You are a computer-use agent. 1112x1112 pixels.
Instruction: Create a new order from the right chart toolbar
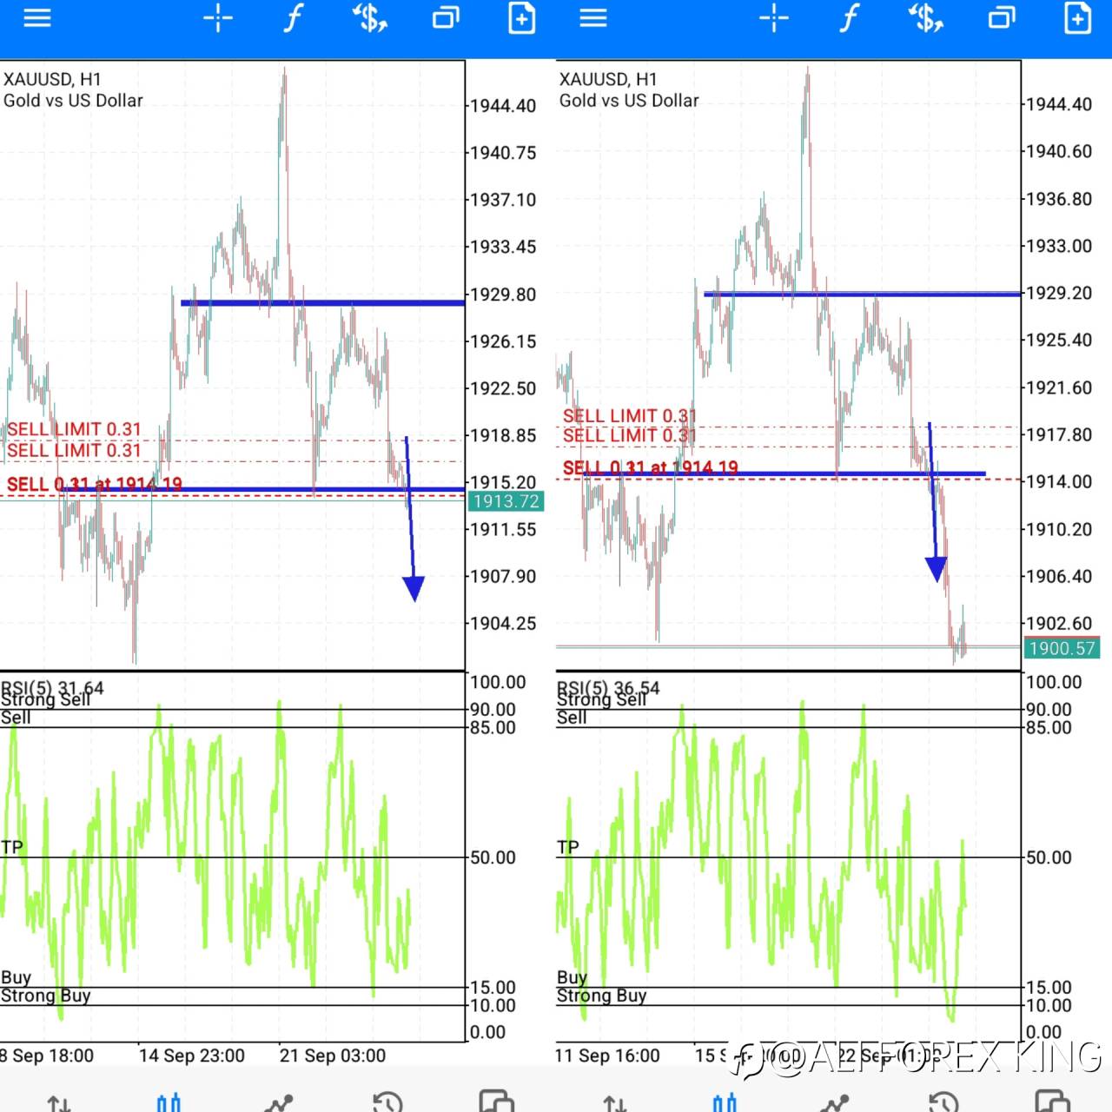click(x=1077, y=18)
